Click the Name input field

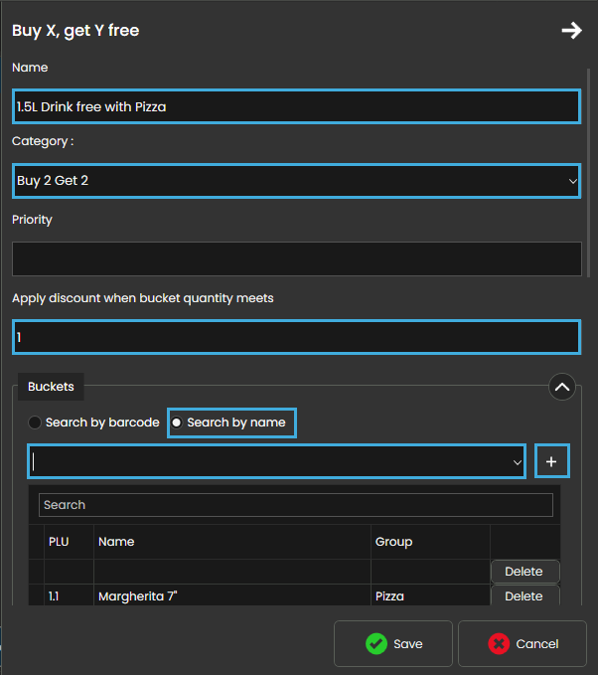click(x=296, y=106)
